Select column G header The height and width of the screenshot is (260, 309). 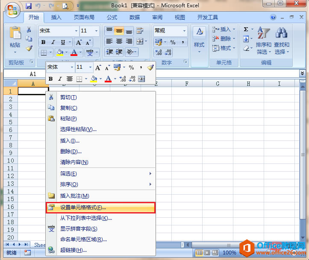coord(218,84)
